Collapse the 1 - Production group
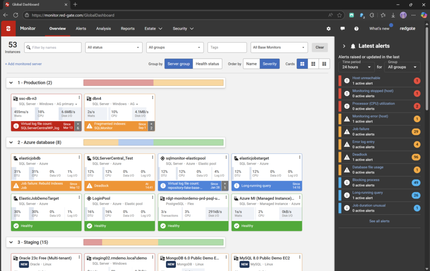Screen dimensions: 430x271 (11, 82)
